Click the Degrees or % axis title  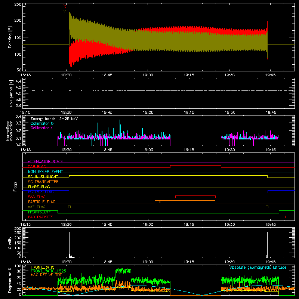point(10,280)
